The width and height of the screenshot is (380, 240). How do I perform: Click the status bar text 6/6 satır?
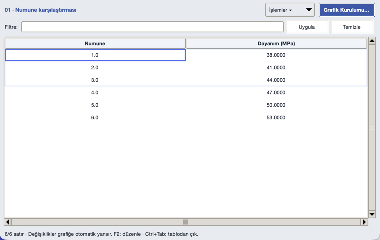(14, 234)
